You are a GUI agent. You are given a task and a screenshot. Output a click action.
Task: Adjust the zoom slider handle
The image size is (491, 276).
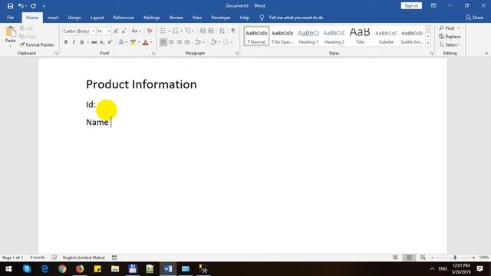coord(455,258)
